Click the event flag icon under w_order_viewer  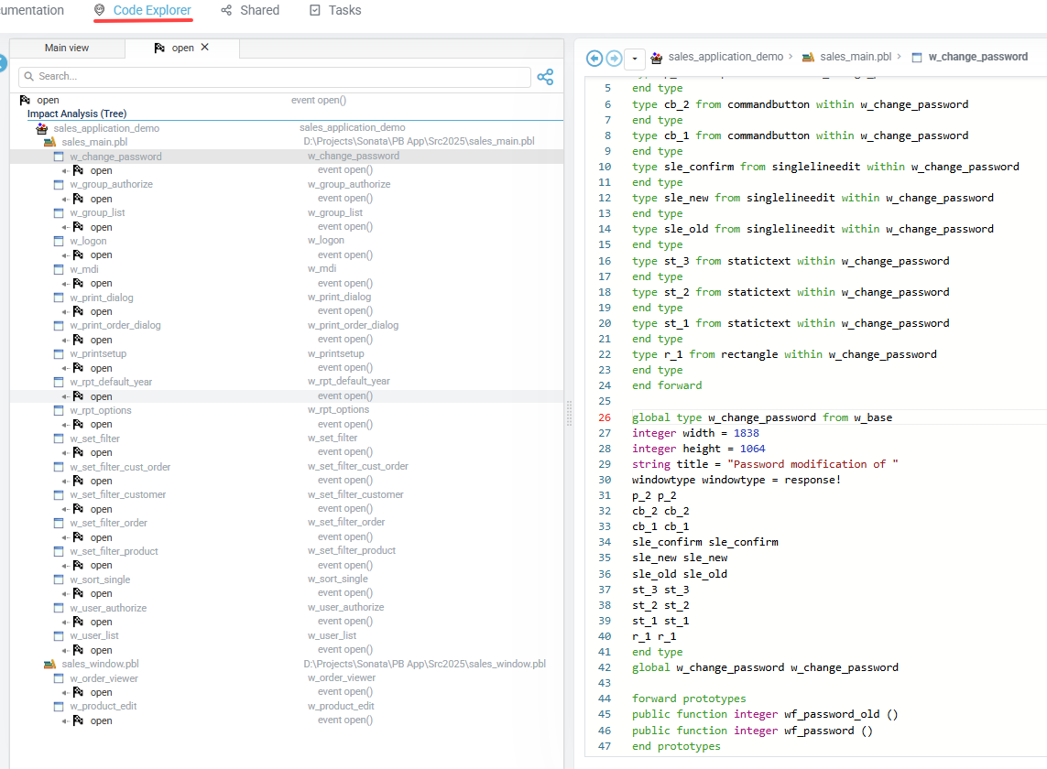pos(78,692)
